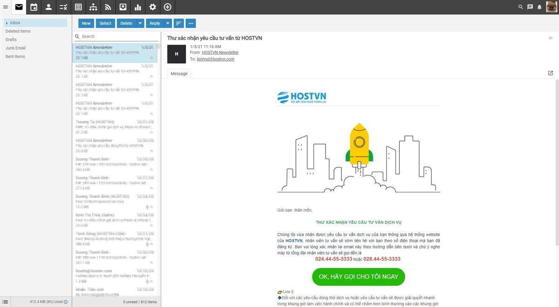This screenshot has height=307, width=559.
Task: Click the email subject heading text
Action: point(215,38)
